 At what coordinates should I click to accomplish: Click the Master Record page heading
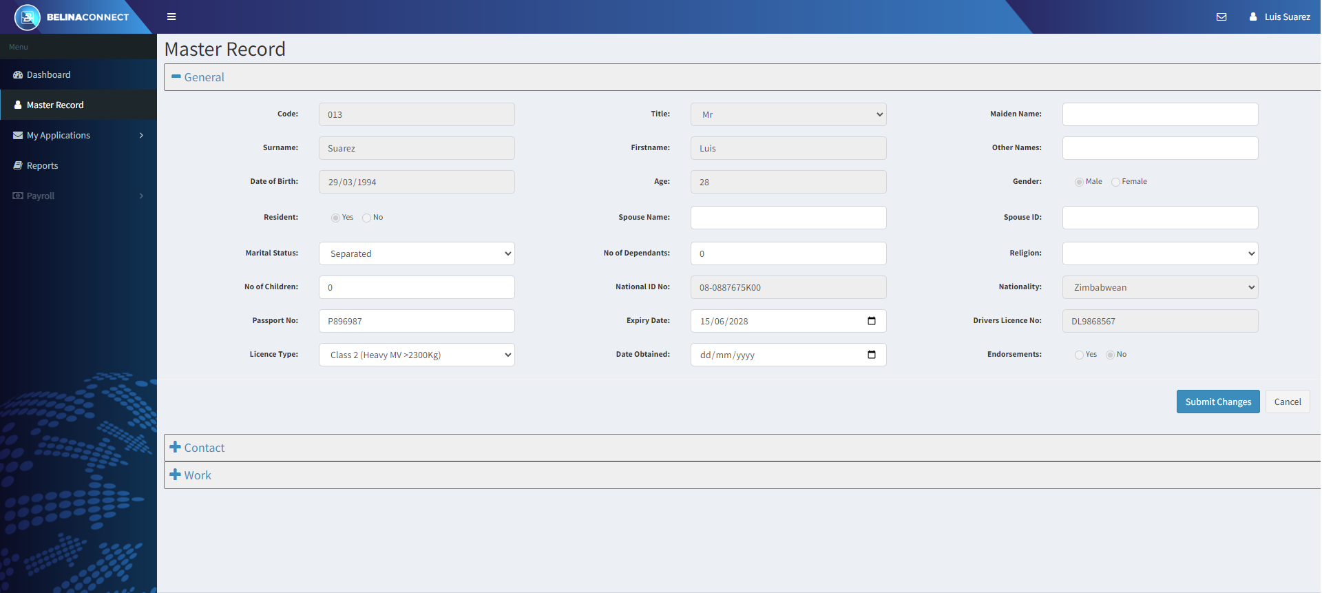point(224,49)
